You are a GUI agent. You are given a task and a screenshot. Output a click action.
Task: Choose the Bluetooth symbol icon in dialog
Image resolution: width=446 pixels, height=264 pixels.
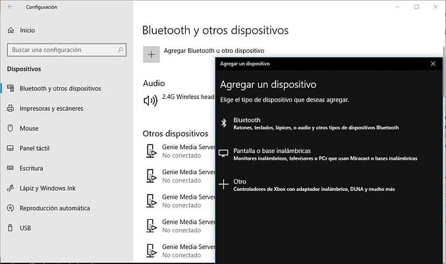pyautogui.click(x=224, y=123)
